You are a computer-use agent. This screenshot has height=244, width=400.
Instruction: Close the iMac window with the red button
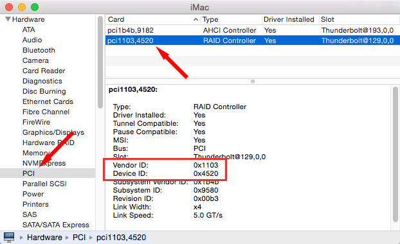(9, 7)
